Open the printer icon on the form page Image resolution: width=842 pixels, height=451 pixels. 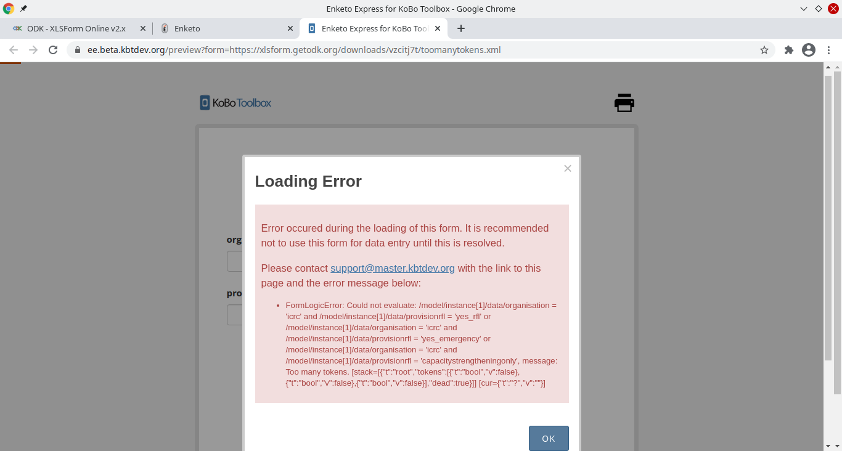[624, 102]
